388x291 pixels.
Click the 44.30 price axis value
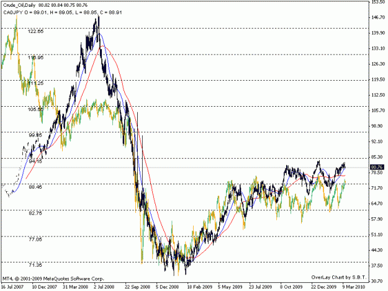tap(378, 250)
